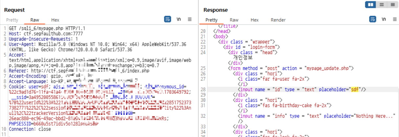The height and width of the screenshot is (137, 399).
Task: Switch Request view to Raw tab
Action: point(35,20)
